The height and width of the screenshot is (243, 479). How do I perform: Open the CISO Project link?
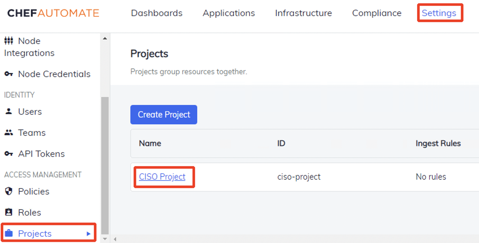pyautogui.click(x=162, y=177)
